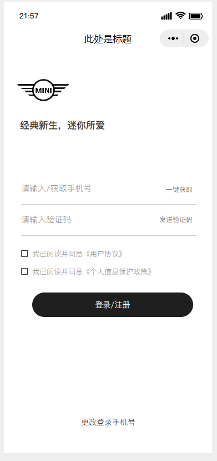This screenshot has width=217, height=461.
Task: Click the capsule menu pill background
Action: pos(184,38)
